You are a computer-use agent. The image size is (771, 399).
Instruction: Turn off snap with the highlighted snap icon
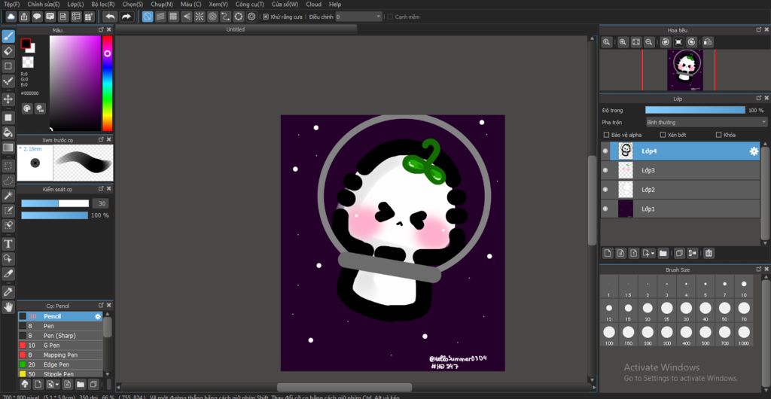[147, 17]
